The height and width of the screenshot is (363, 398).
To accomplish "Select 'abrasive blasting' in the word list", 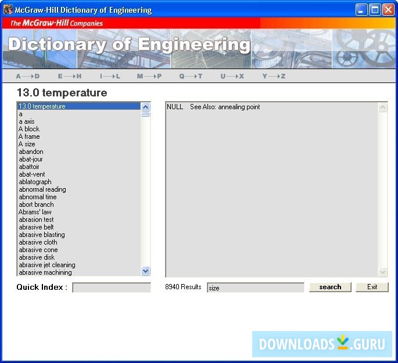I will click(x=79, y=235).
